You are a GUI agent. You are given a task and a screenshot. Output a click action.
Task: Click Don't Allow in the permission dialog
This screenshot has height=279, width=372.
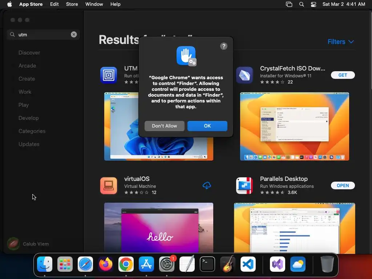tap(165, 126)
